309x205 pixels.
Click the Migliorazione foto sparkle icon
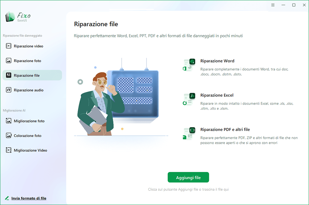tap(8, 121)
